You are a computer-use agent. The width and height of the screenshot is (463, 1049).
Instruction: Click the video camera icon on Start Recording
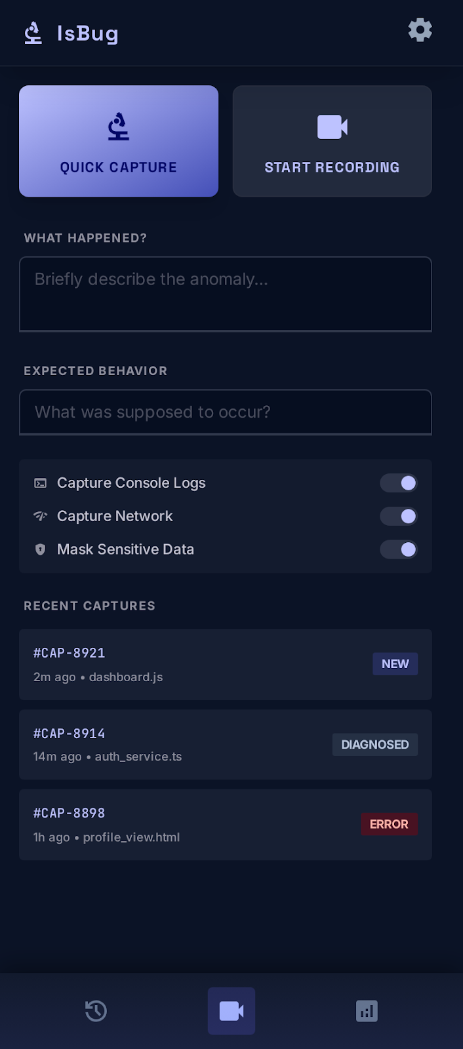(332, 128)
